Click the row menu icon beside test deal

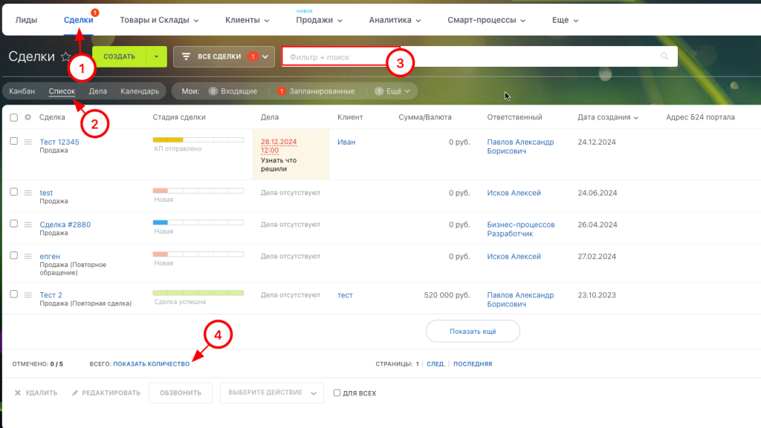(28, 193)
